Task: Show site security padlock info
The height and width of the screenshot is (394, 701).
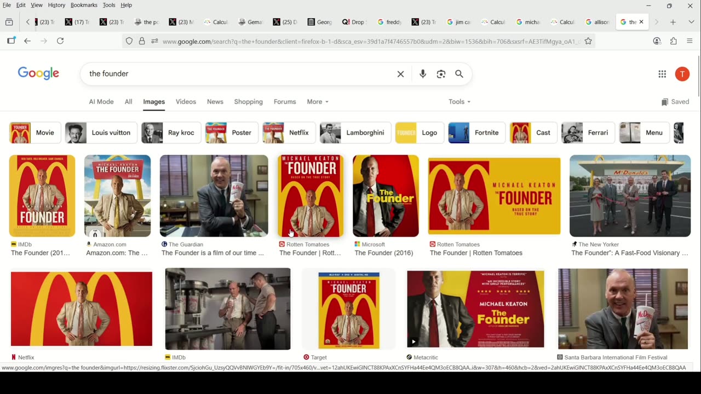Action: (142, 41)
